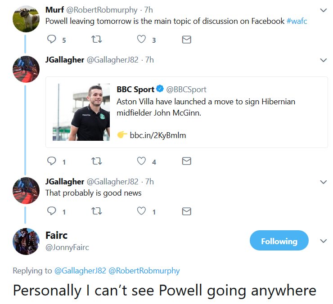Click the Following button for Fairc
Image resolution: width=333 pixels, height=304 pixels.
click(279, 241)
